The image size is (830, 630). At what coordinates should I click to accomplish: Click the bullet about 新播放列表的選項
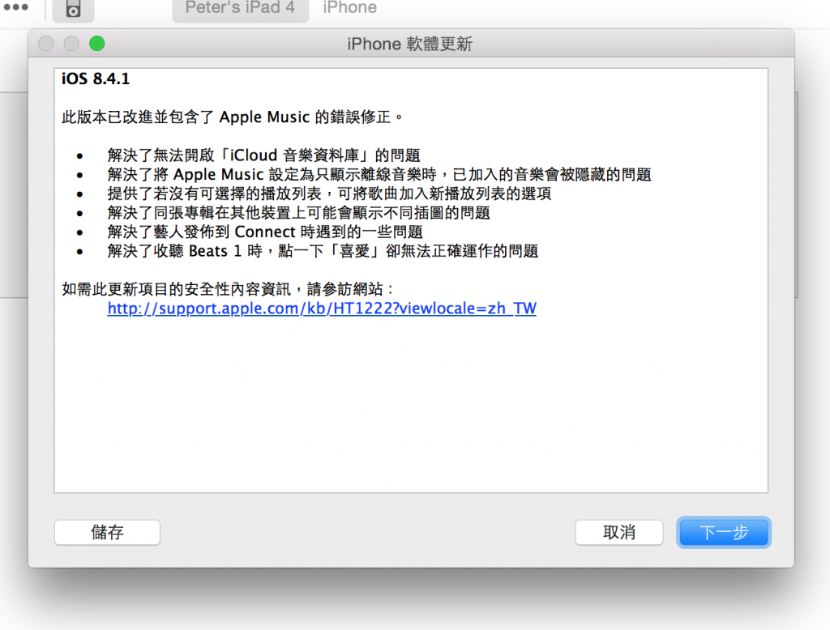coord(329,194)
